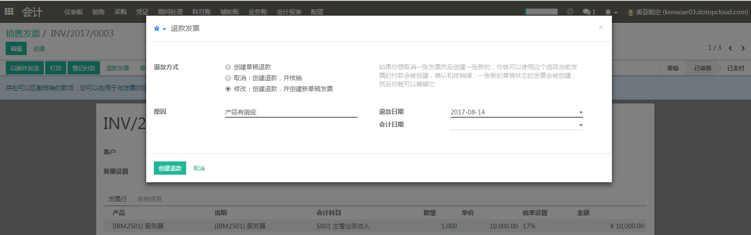
Task: Click the 退款发票 toolbar button
Action: tap(118, 68)
